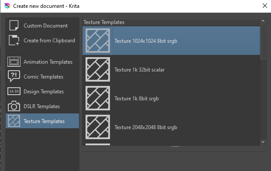The image size is (271, 171).
Task: Click the DSLR Templates camera icon
Action: pos(14,106)
